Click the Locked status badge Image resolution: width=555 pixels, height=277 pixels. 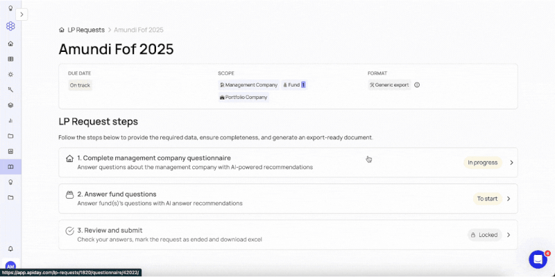pyautogui.click(x=485, y=235)
